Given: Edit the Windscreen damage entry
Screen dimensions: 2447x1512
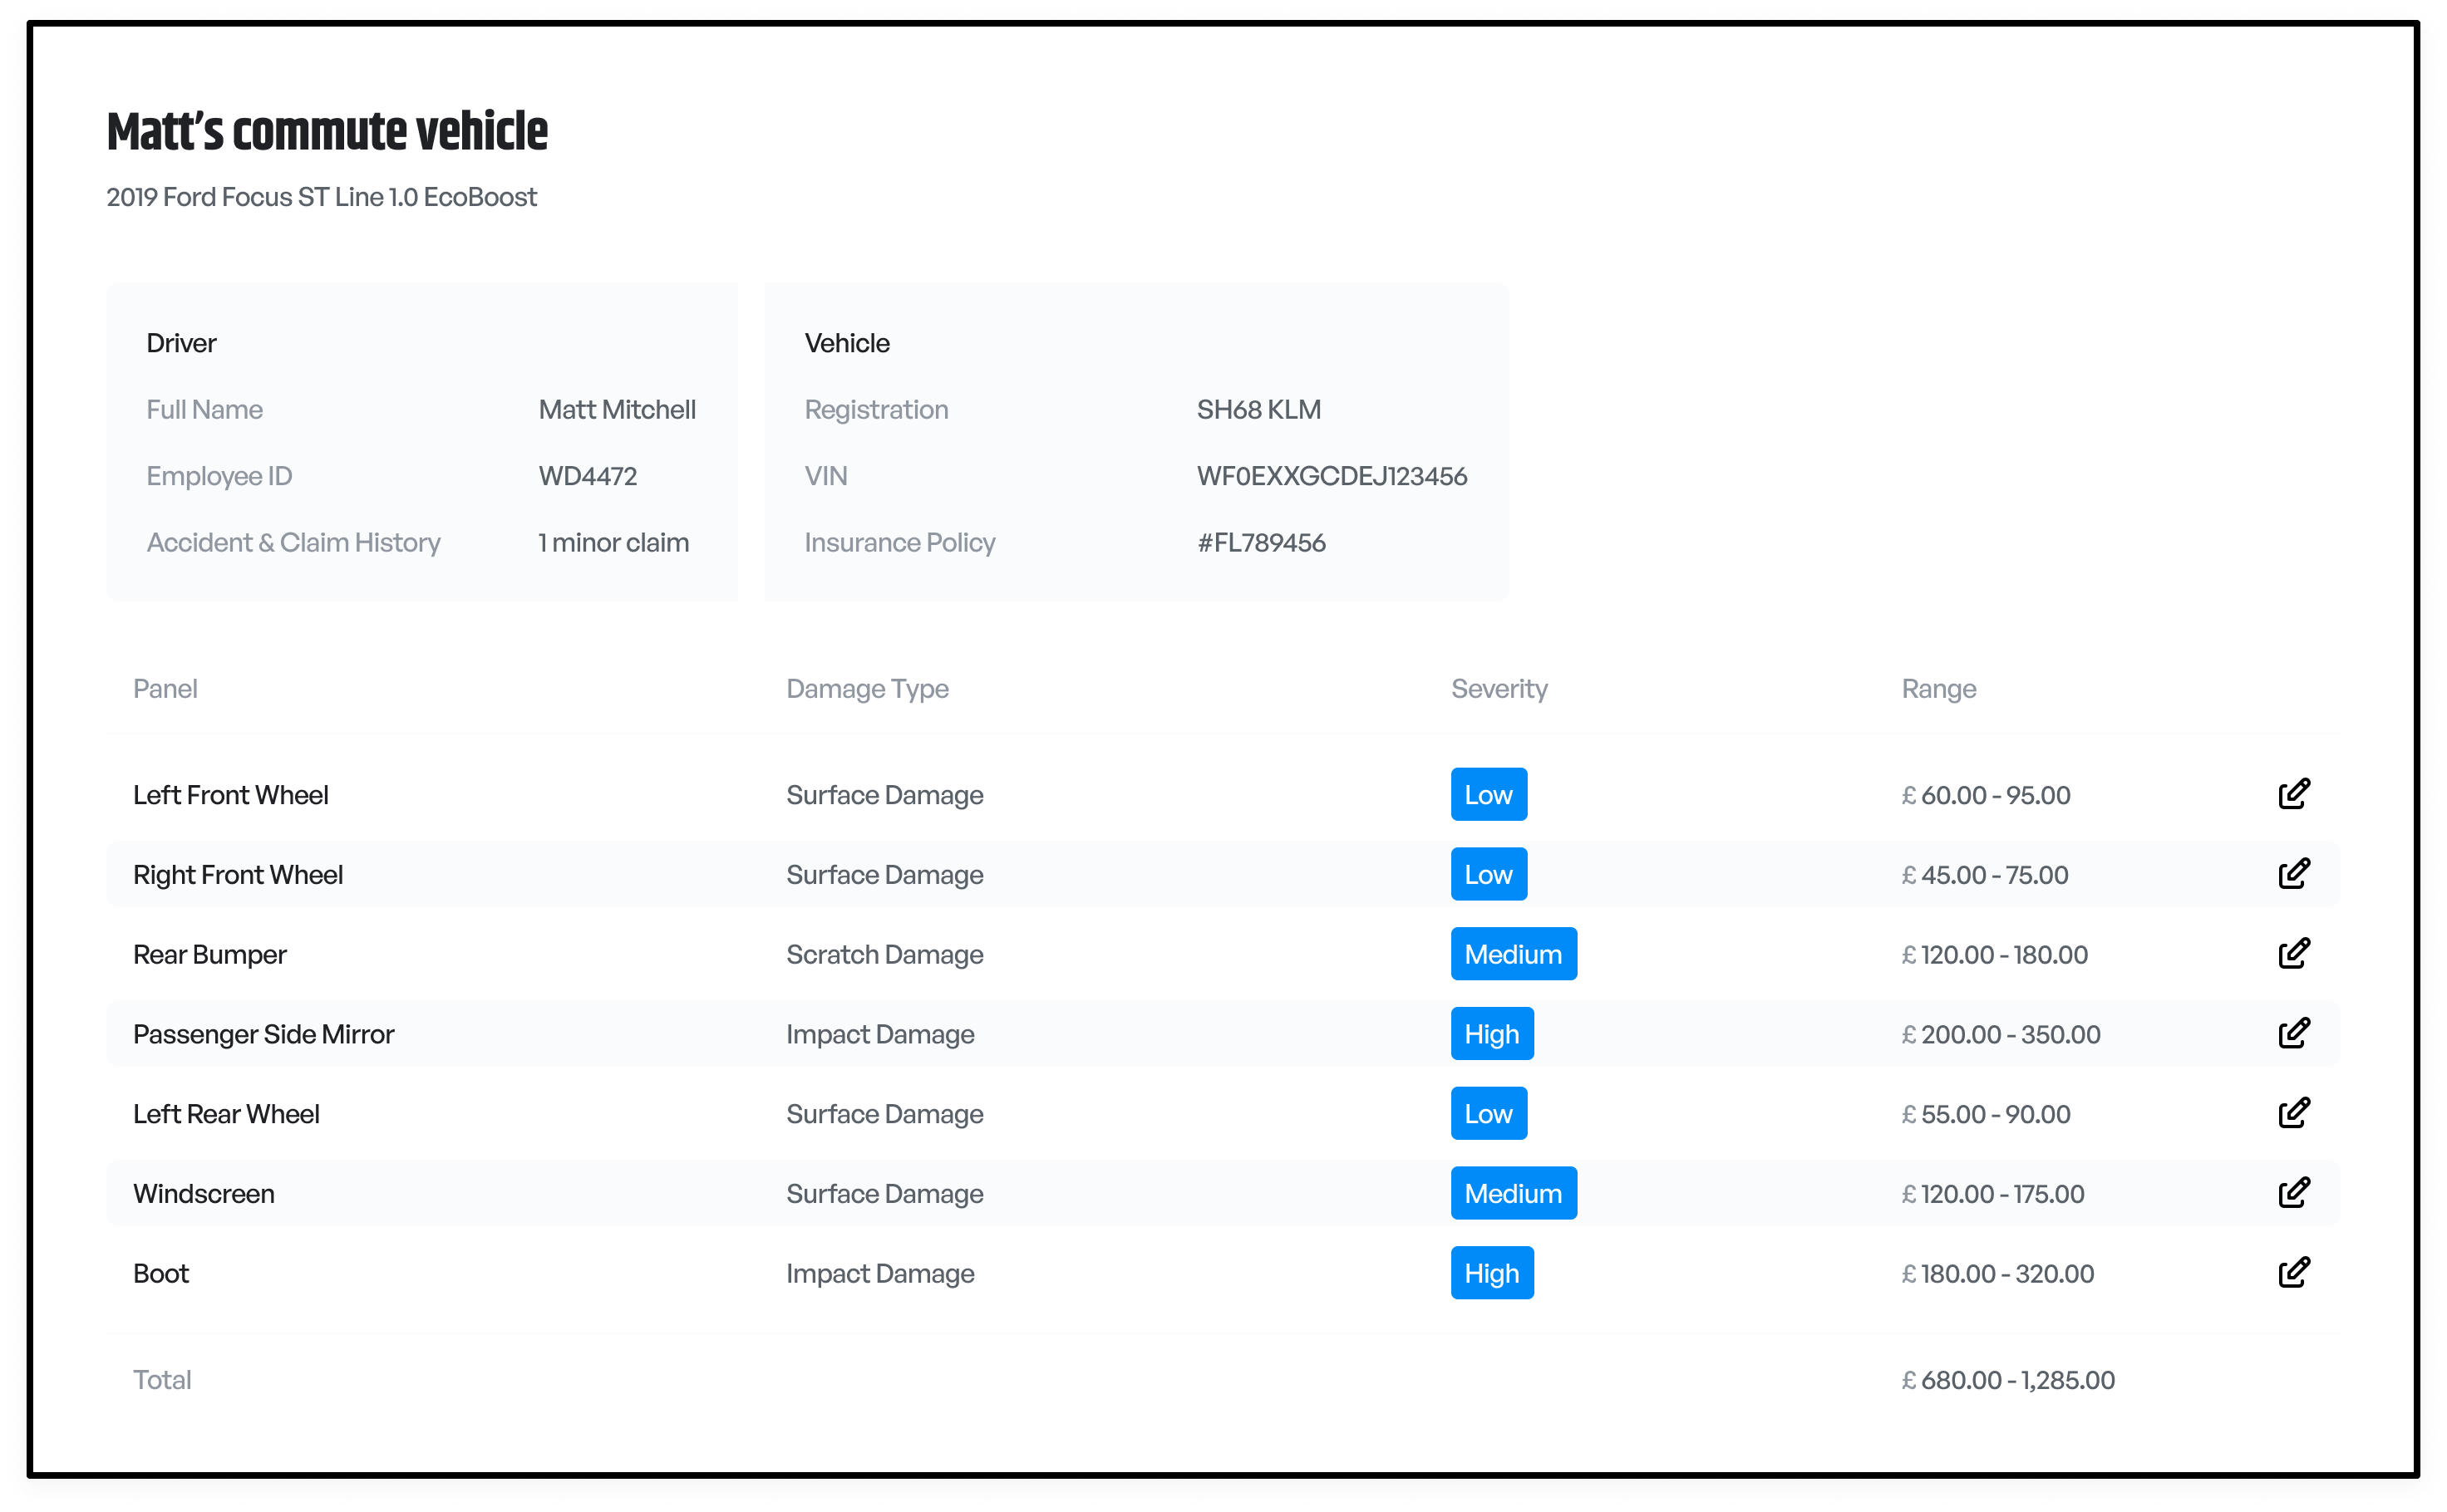Looking at the screenshot, I should [2293, 1193].
